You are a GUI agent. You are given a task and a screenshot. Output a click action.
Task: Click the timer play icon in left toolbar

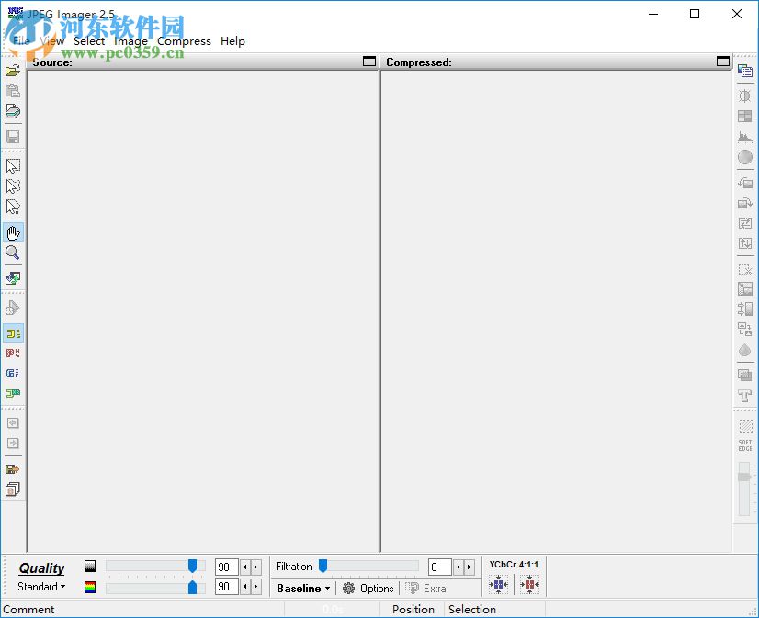pos(13,308)
